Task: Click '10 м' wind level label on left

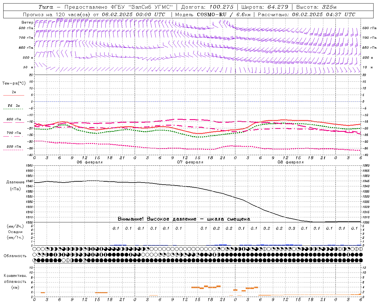Action: 28,67
